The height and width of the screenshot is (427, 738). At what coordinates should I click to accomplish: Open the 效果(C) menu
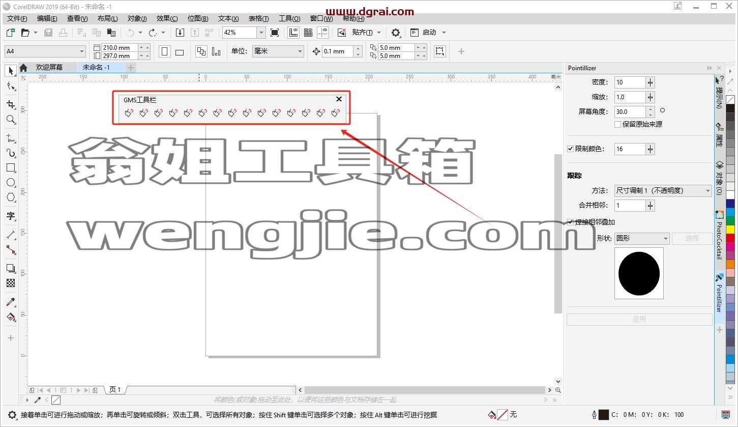(x=167, y=19)
